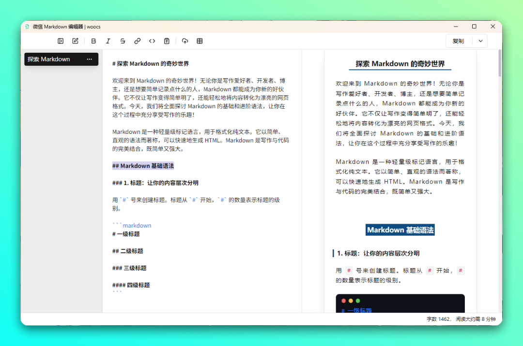Expand the copy options dropdown arrow

(x=480, y=41)
